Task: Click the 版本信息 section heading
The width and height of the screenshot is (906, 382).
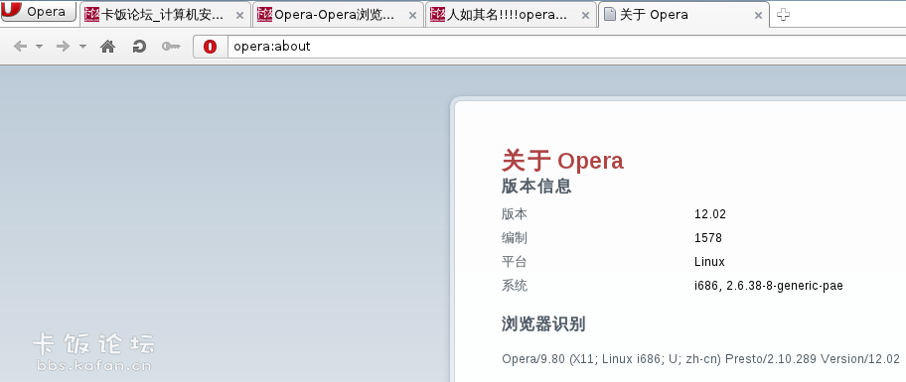Action: tap(536, 187)
